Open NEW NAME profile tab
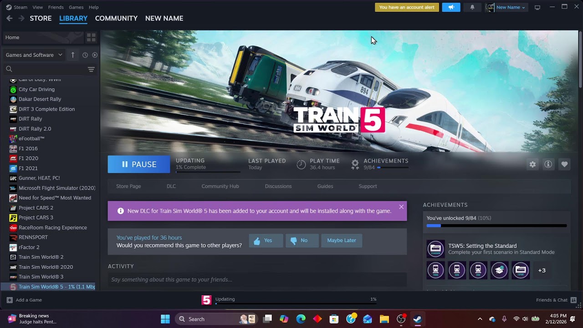This screenshot has height=328, width=583. [x=164, y=18]
